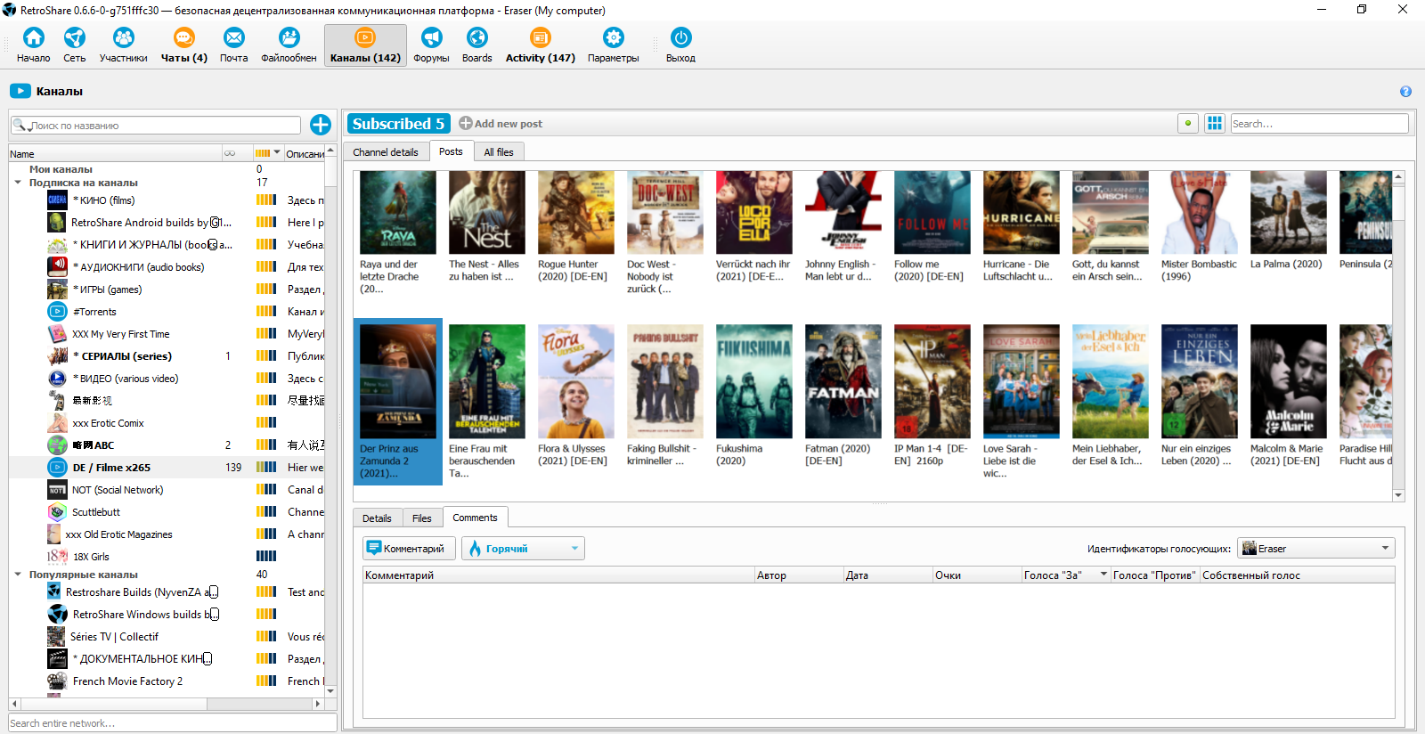Collapse the Подписка на каналы group
The height and width of the screenshot is (734, 1425).
click(18, 183)
